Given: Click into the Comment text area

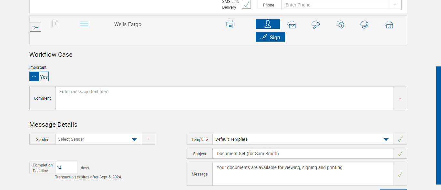Looking at the screenshot, I should pyautogui.click(x=224, y=98).
